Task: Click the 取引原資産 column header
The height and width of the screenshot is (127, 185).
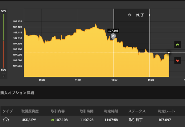Action: coord(30,111)
